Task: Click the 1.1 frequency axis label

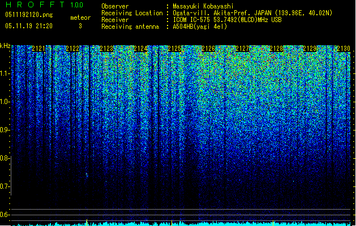Action: pyautogui.click(x=5, y=73)
